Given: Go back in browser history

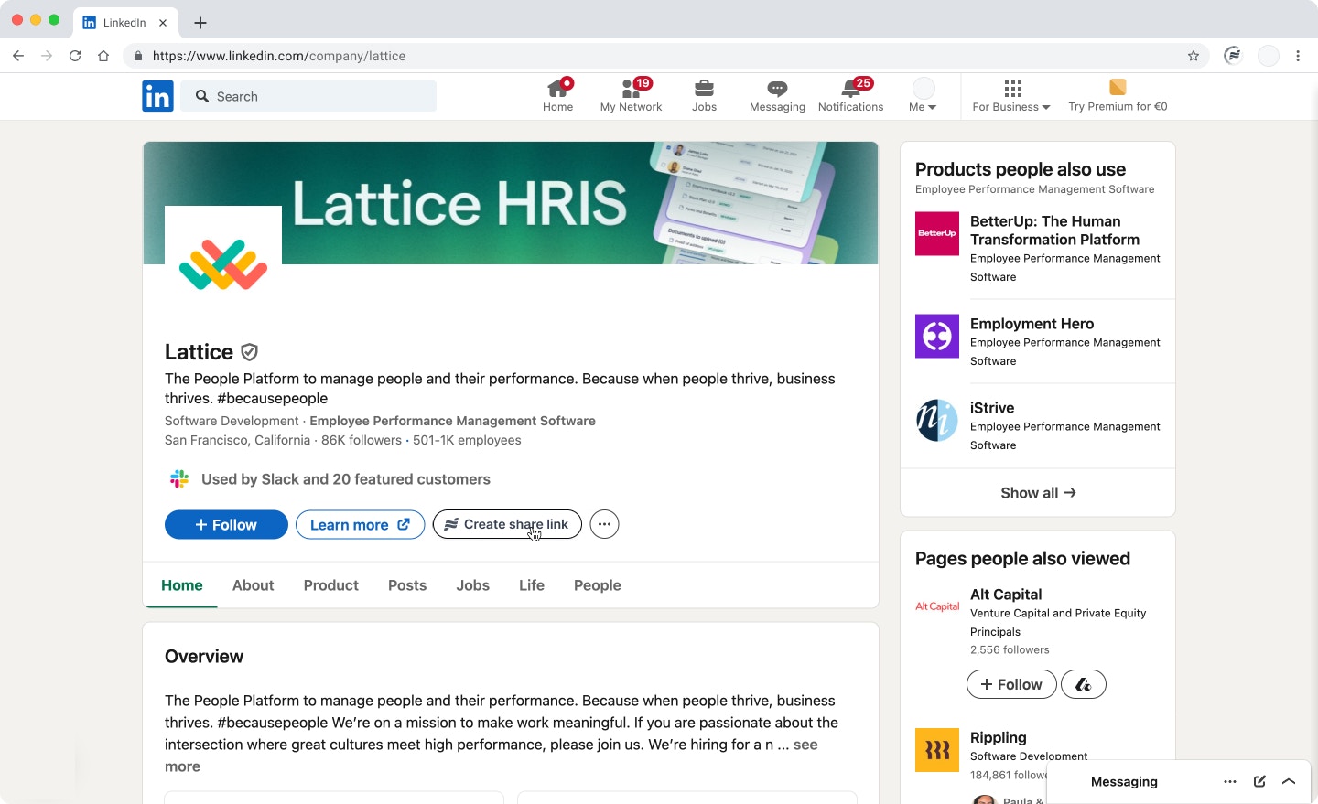Looking at the screenshot, I should [18, 56].
